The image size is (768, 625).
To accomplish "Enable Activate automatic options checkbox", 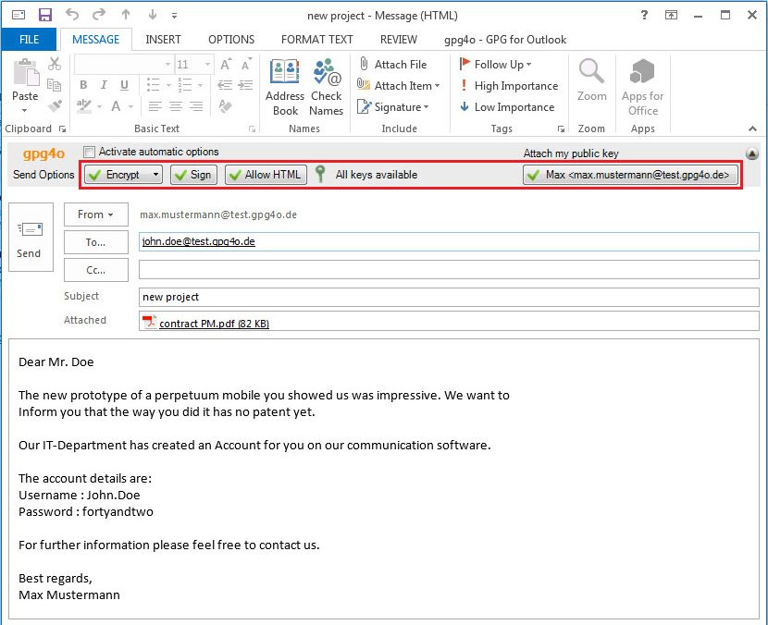I will point(90,152).
